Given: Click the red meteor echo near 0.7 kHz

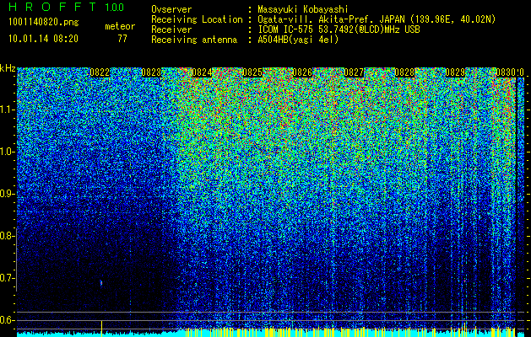Looking at the screenshot, I should [101, 283].
